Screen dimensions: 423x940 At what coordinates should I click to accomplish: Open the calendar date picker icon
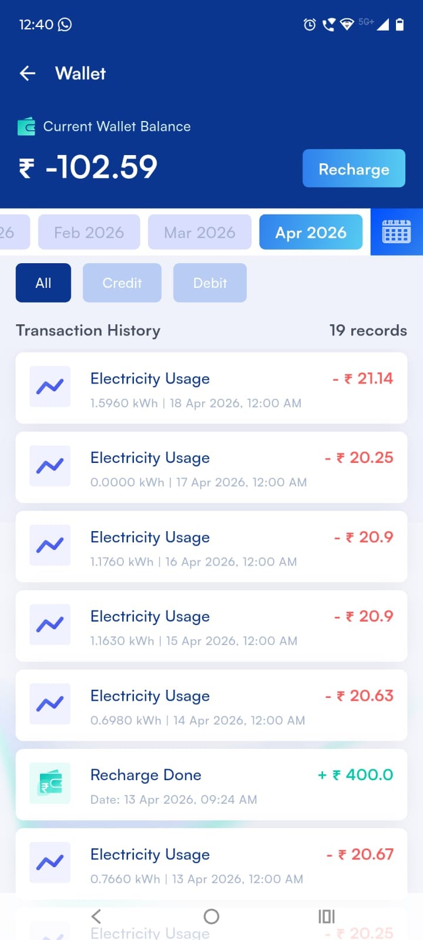pyautogui.click(x=397, y=232)
